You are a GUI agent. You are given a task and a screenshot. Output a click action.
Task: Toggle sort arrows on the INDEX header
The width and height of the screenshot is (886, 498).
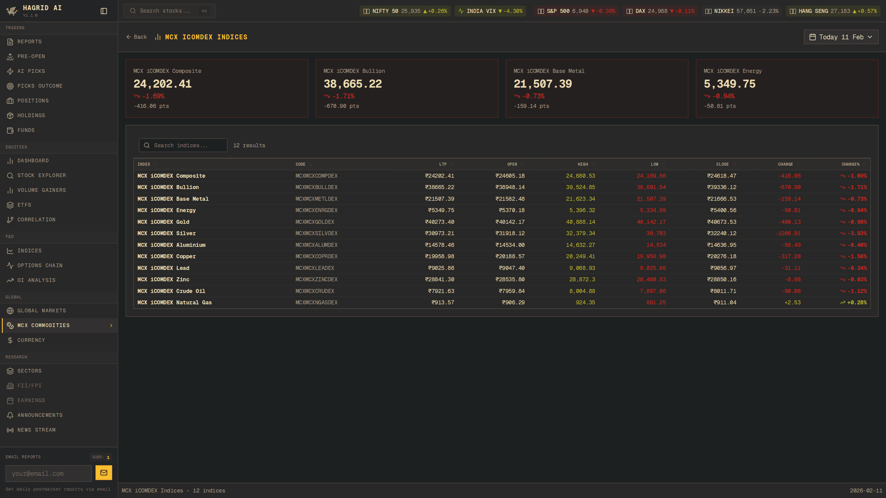click(154, 164)
